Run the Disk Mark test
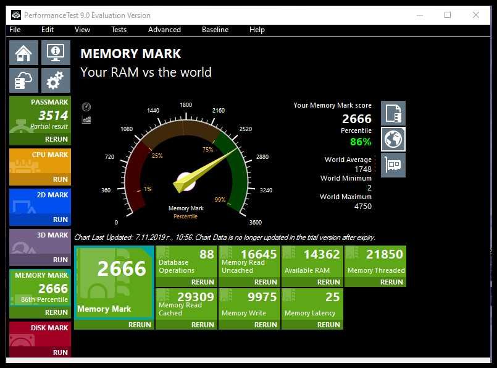Viewport: 497px width, 368px height. click(x=61, y=353)
